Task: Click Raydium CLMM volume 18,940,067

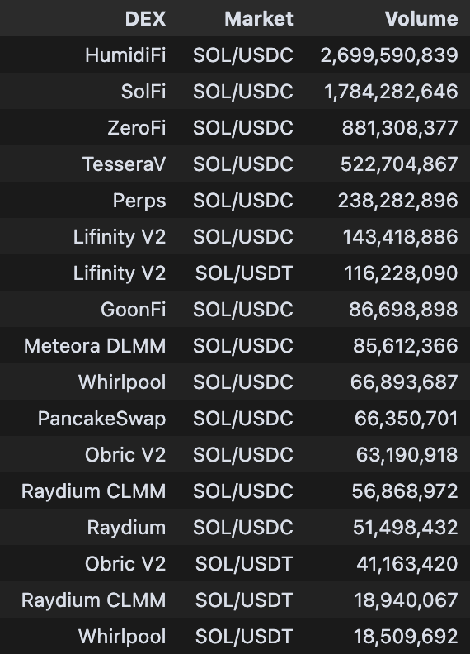Action: pyautogui.click(x=406, y=600)
